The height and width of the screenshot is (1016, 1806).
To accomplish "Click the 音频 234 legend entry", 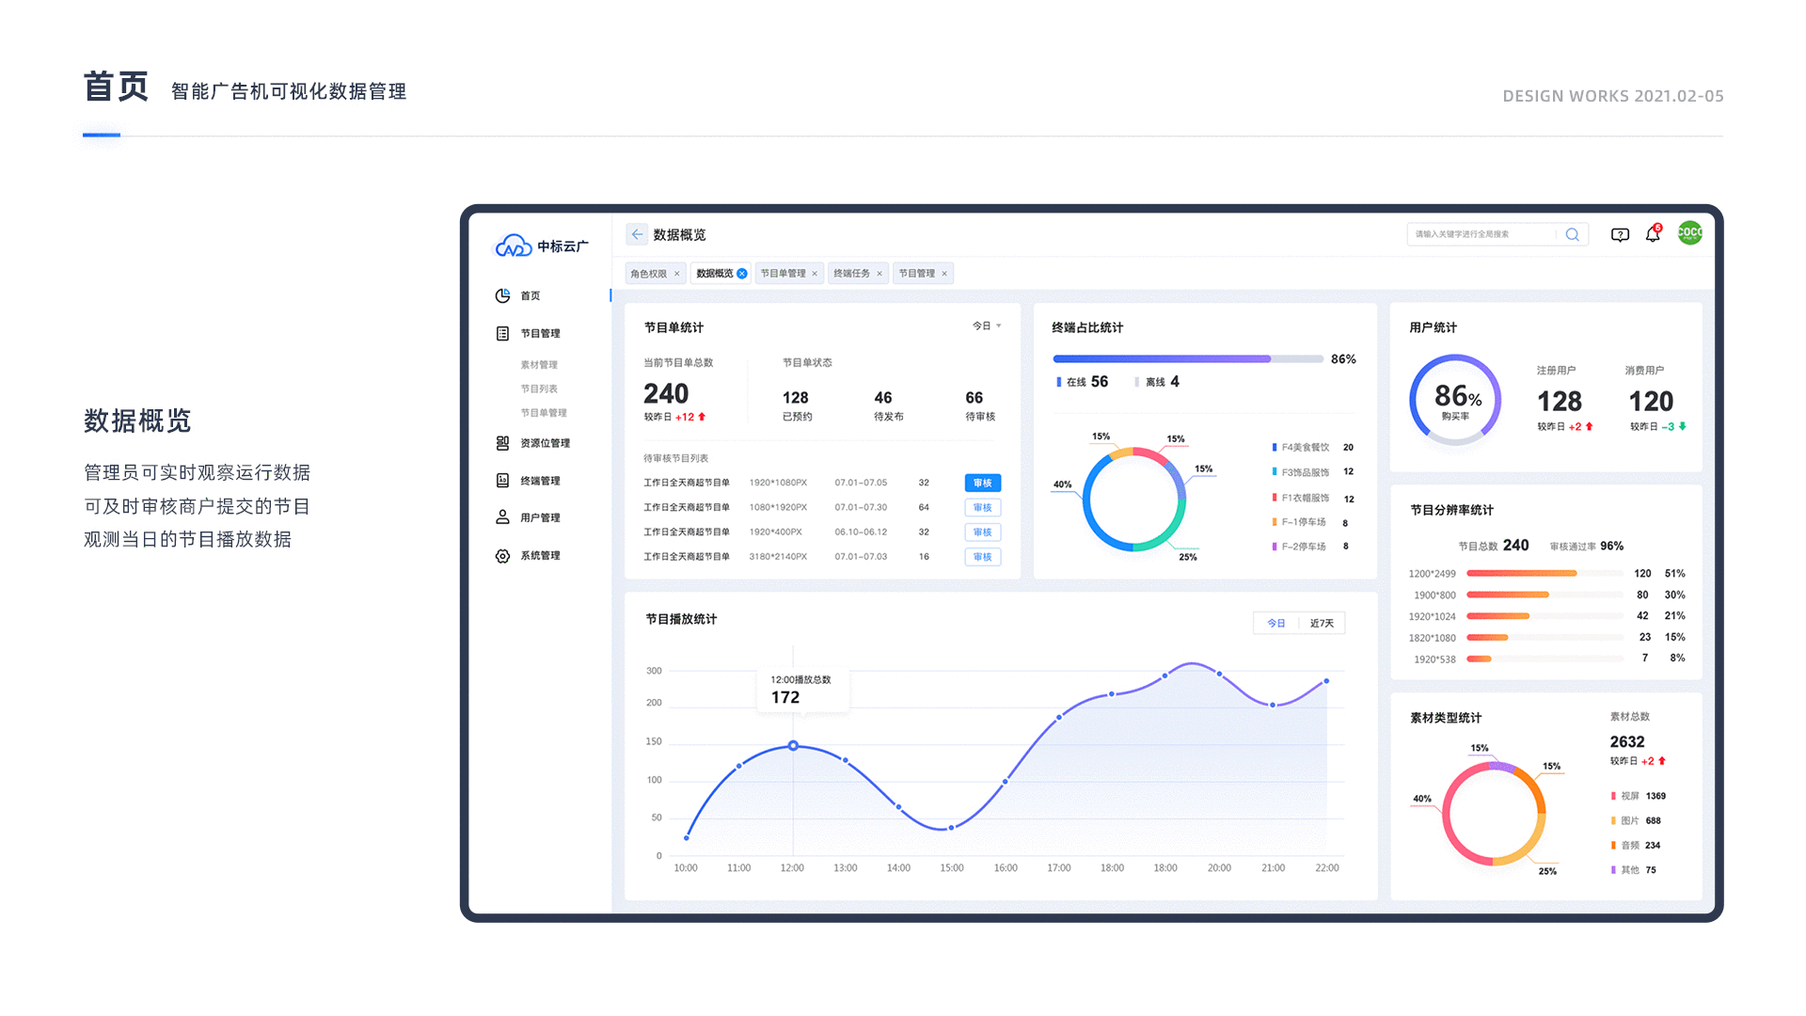I will point(1637,845).
